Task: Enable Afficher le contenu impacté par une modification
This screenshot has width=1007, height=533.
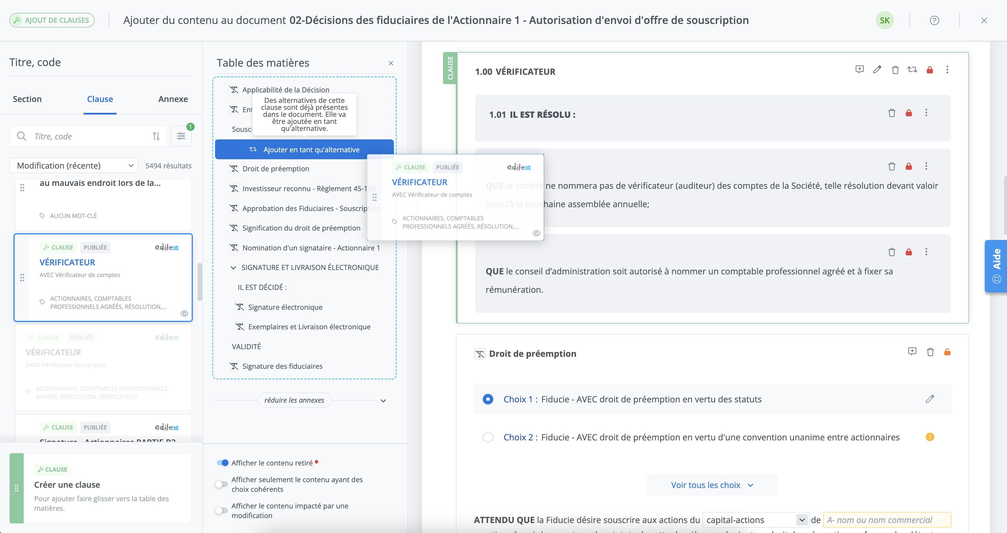Action: coord(222,510)
